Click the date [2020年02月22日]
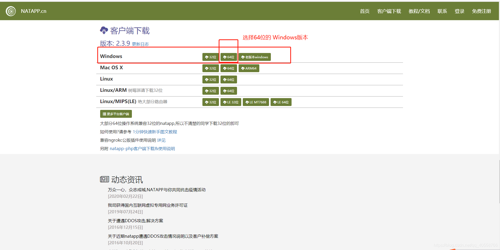 [x=125, y=196]
